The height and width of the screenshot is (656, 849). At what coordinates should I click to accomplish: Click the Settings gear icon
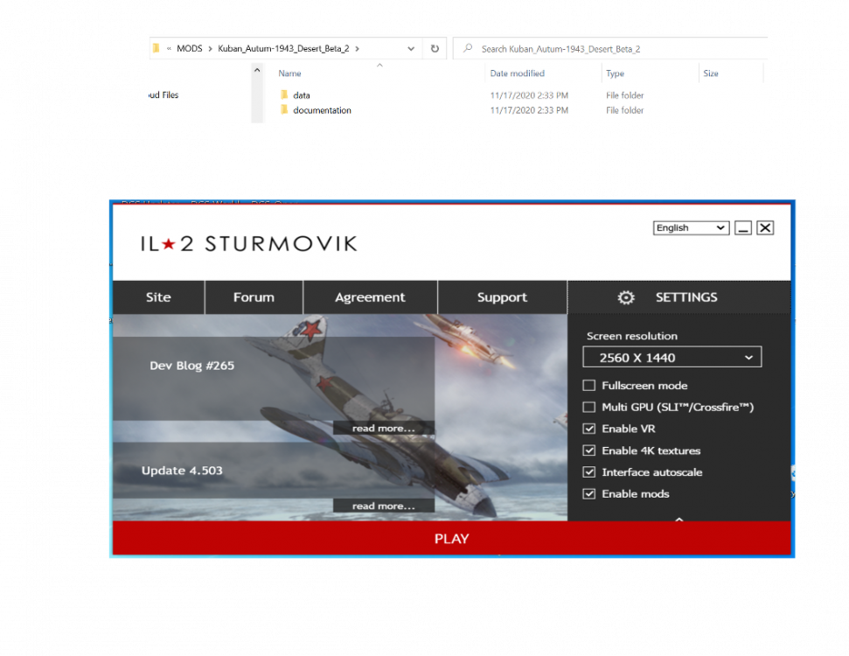point(626,297)
